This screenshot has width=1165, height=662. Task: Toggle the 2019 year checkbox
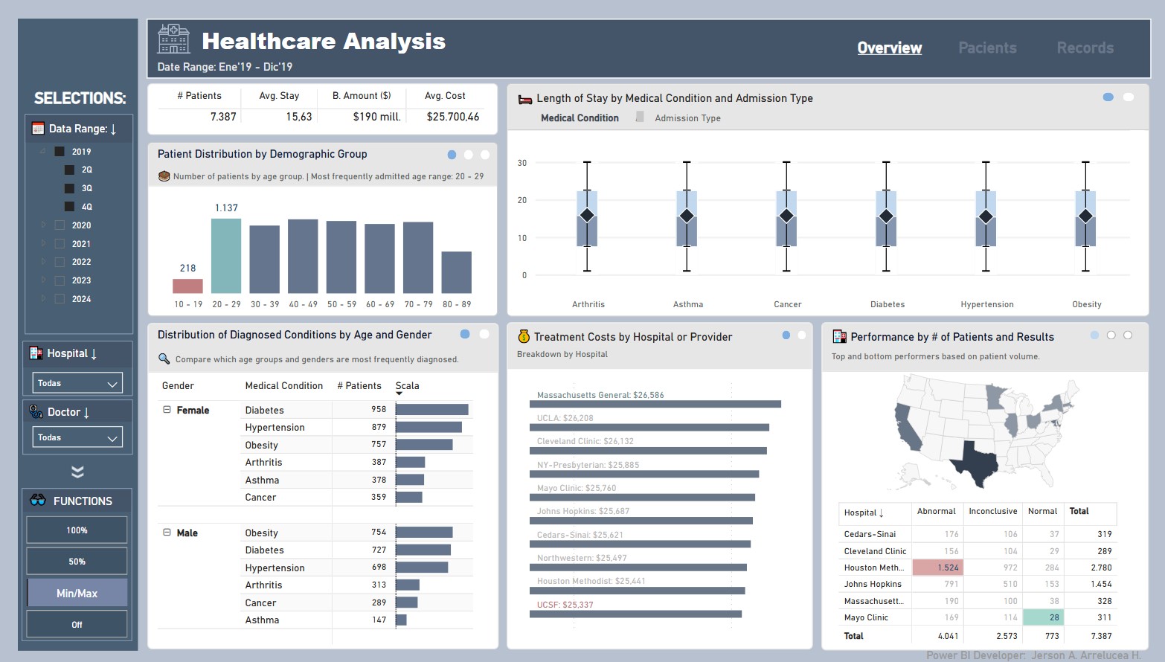60,151
